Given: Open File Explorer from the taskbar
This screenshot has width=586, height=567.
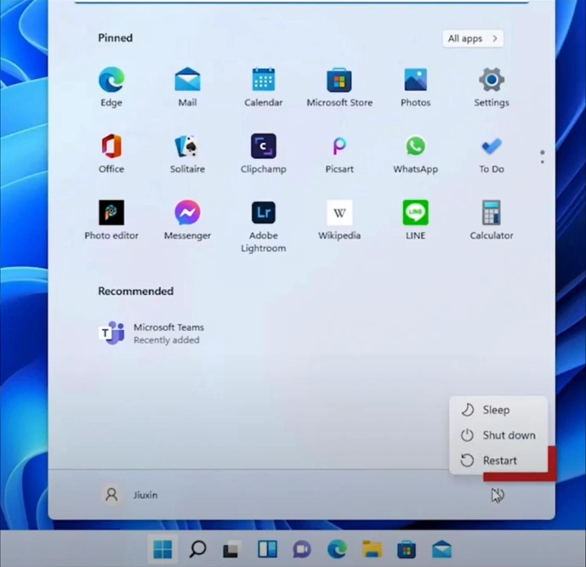Looking at the screenshot, I should tap(372, 549).
